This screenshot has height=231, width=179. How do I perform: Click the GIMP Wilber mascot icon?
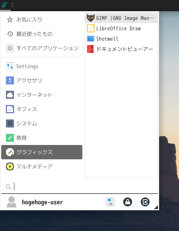tap(91, 18)
